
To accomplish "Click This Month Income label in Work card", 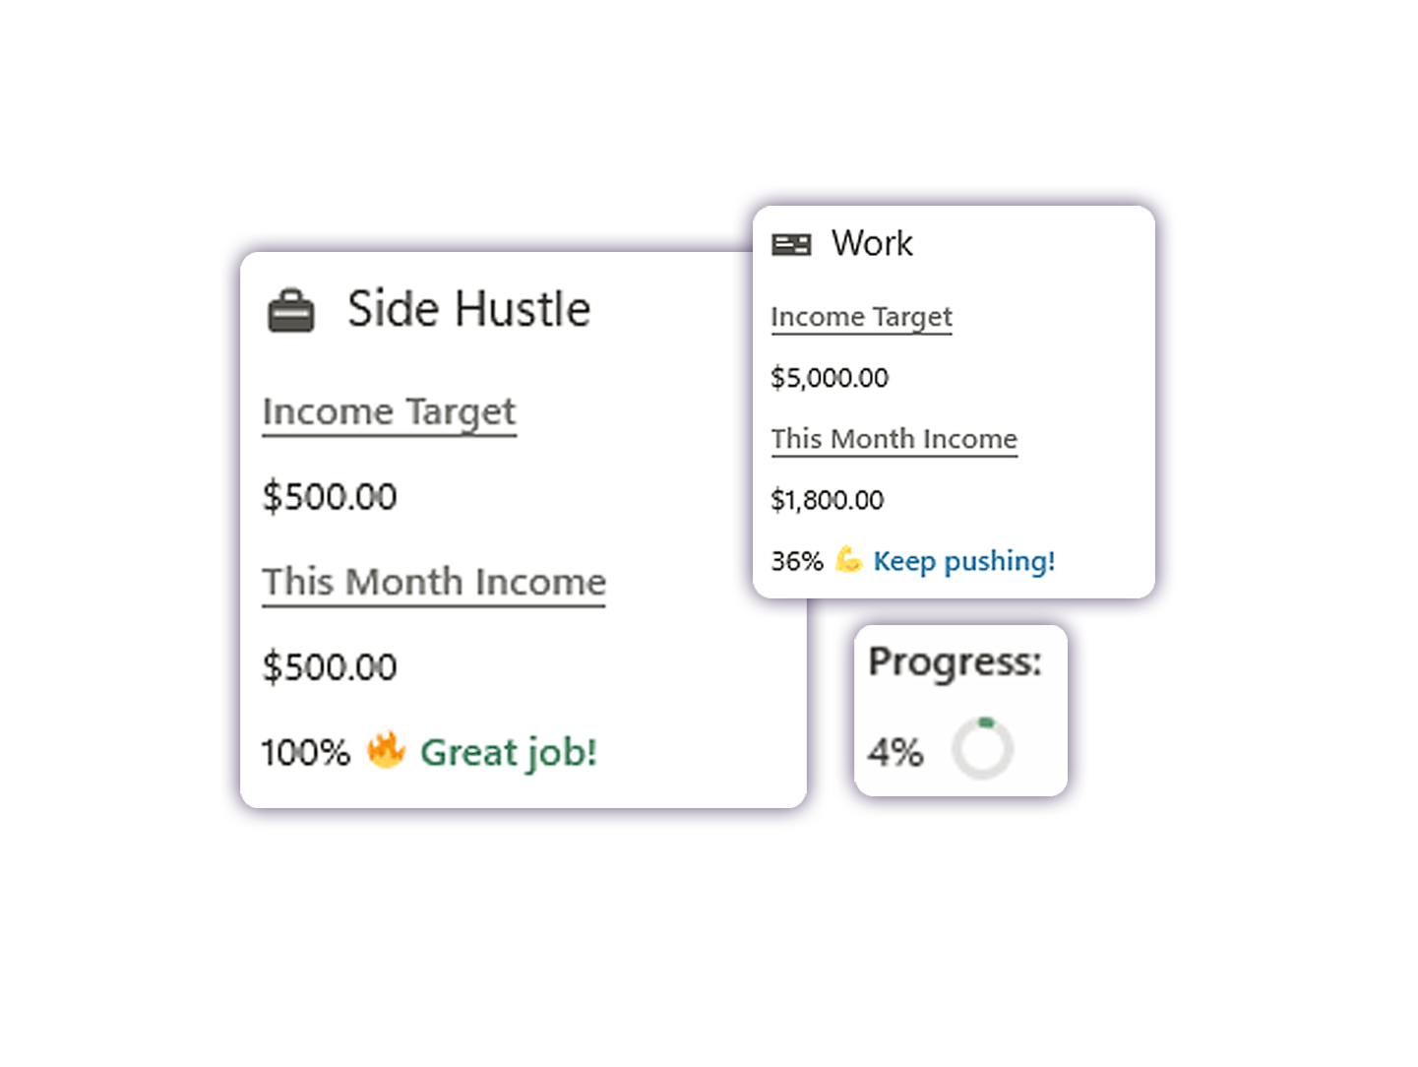I will 894,439.
